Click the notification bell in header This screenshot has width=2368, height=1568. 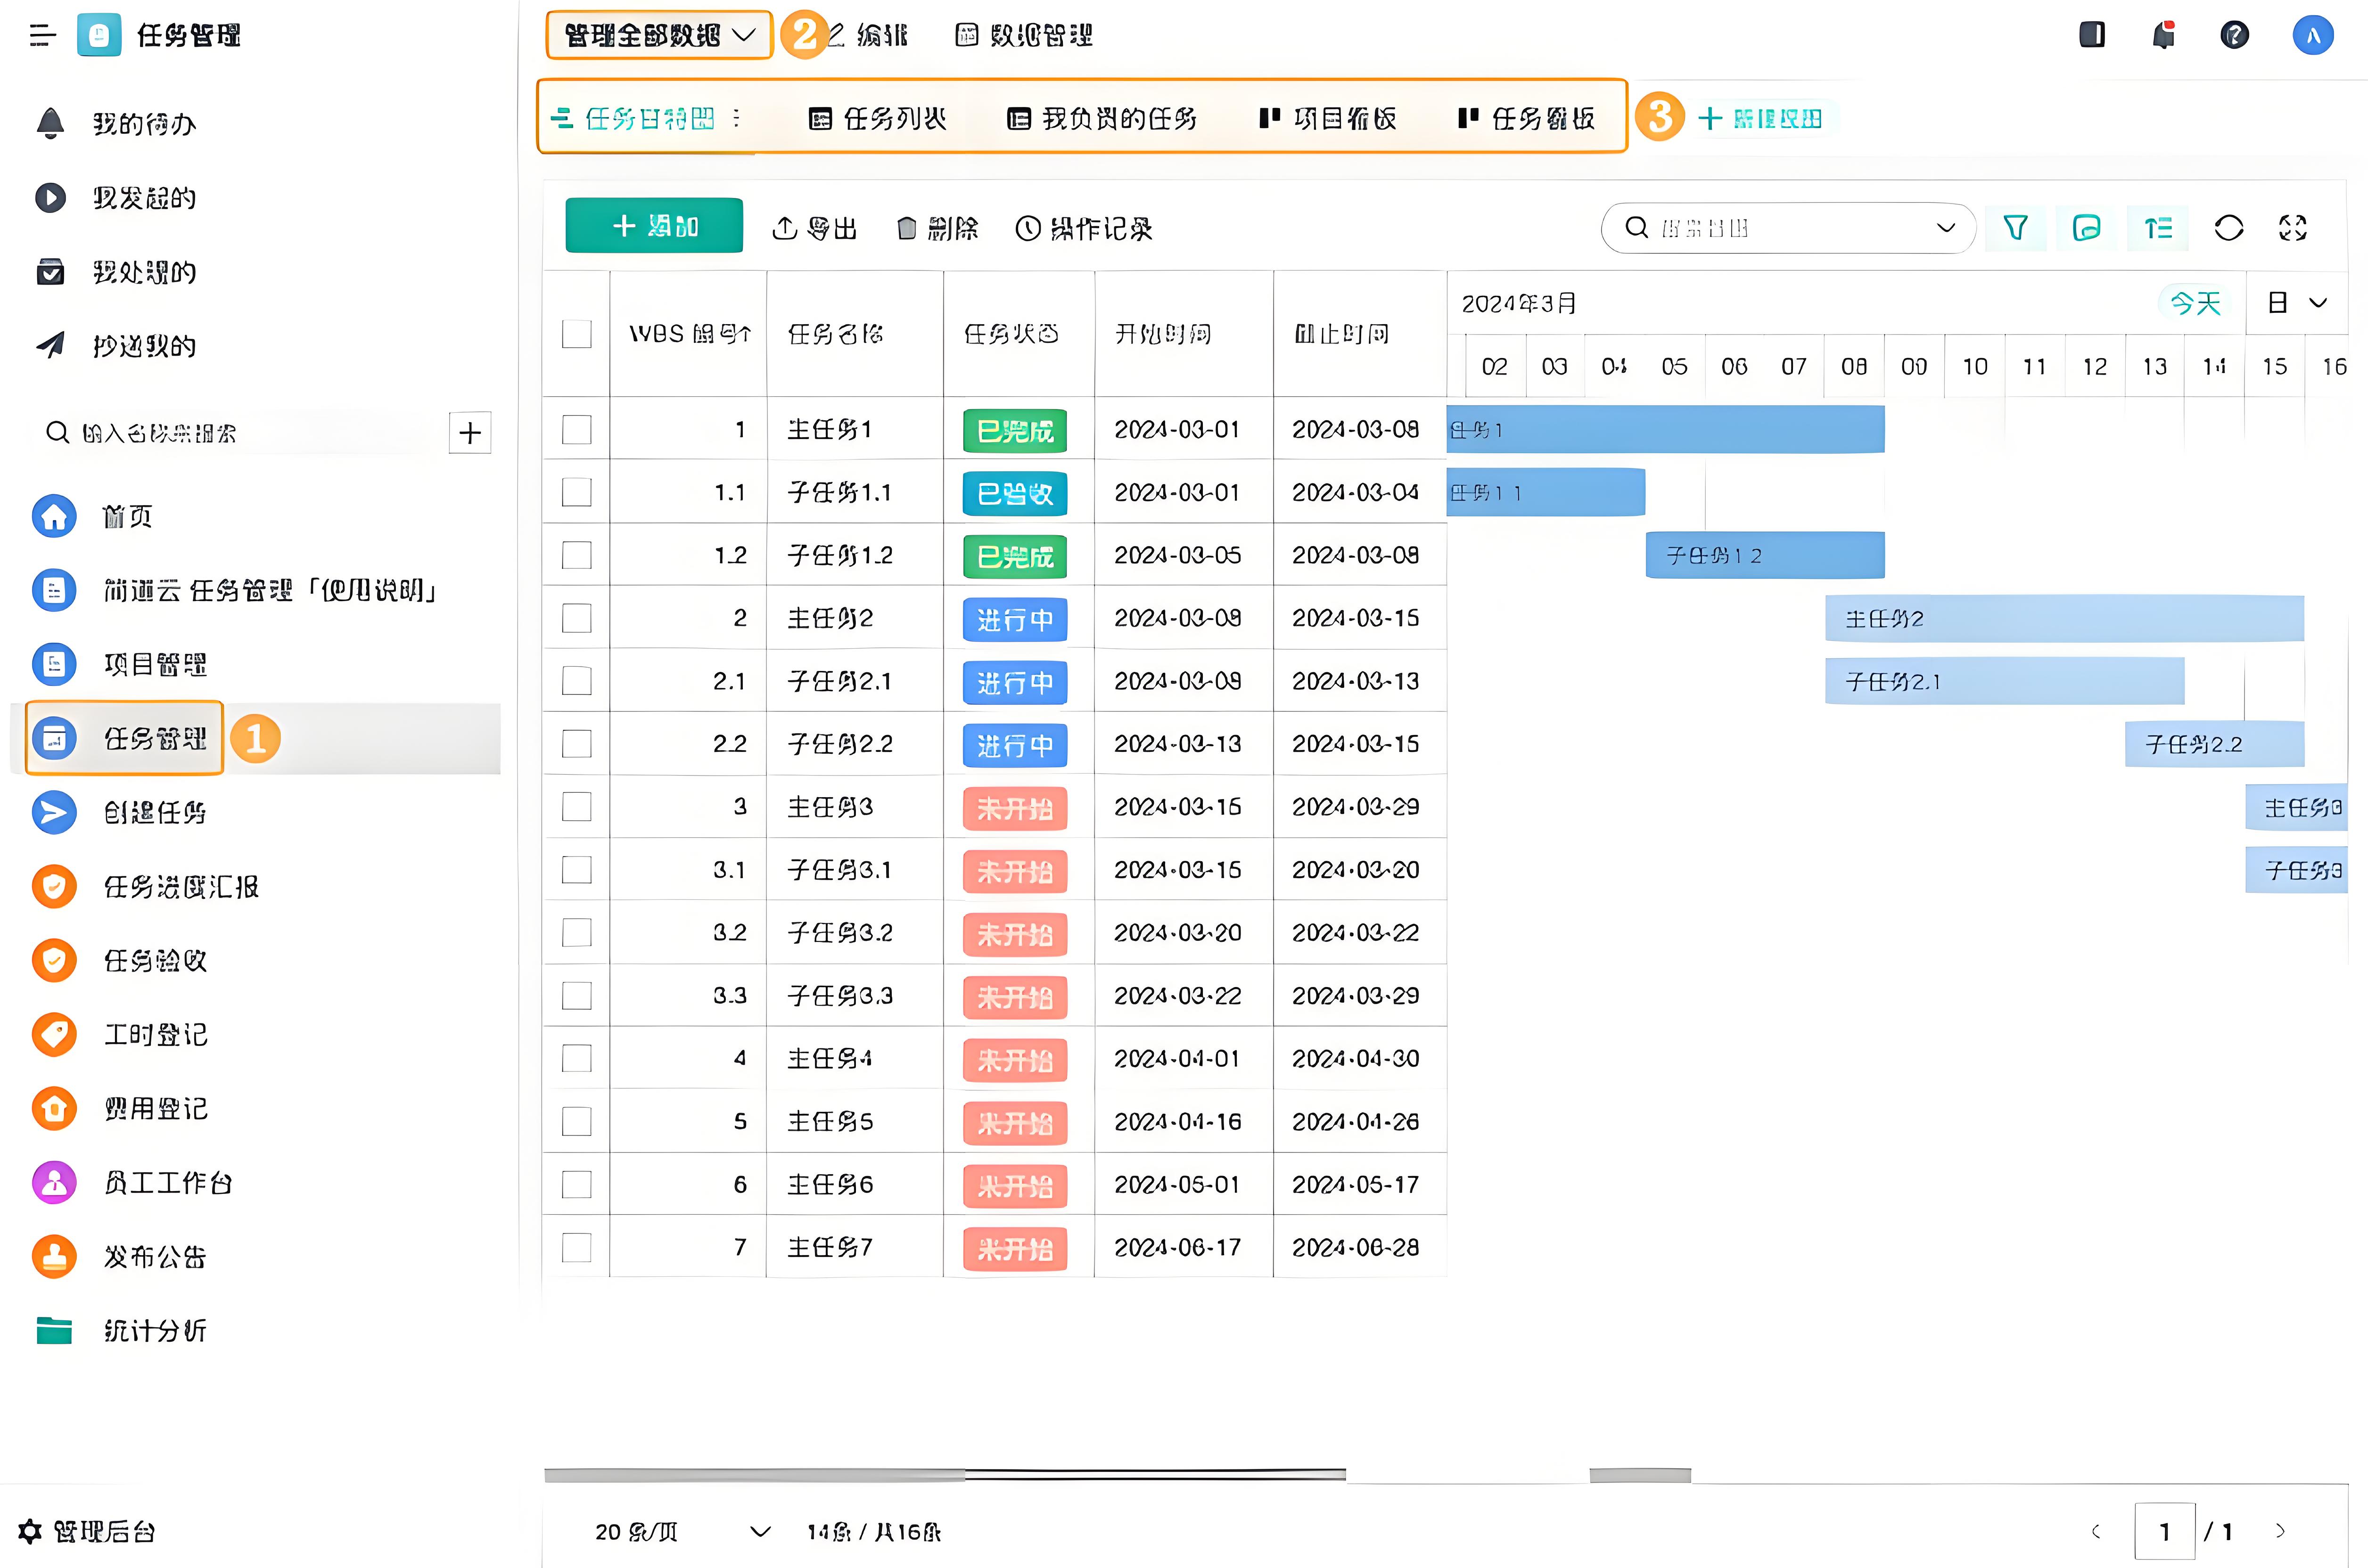2163,36
